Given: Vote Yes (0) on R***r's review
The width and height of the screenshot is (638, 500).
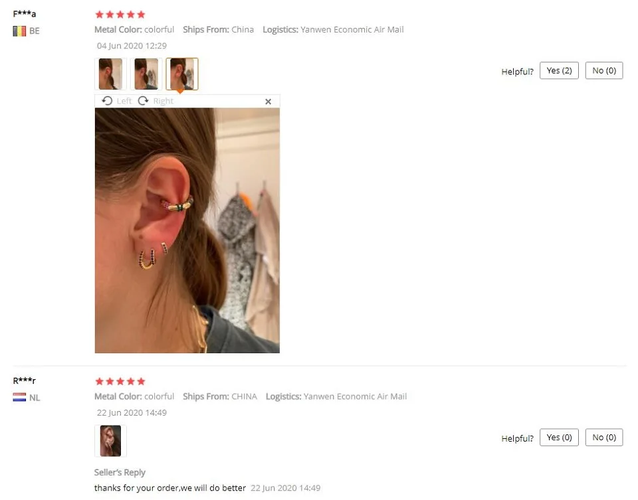Looking at the screenshot, I should click(x=559, y=438).
